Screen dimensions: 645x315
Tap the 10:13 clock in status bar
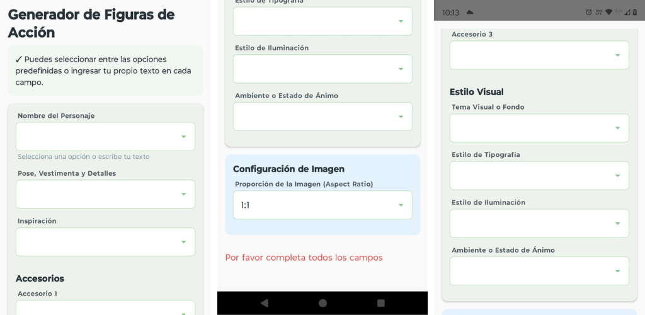tap(451, 13)
